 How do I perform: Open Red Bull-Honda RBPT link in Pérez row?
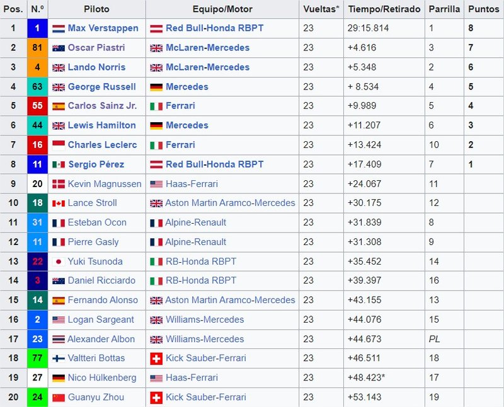coord(214,164)
